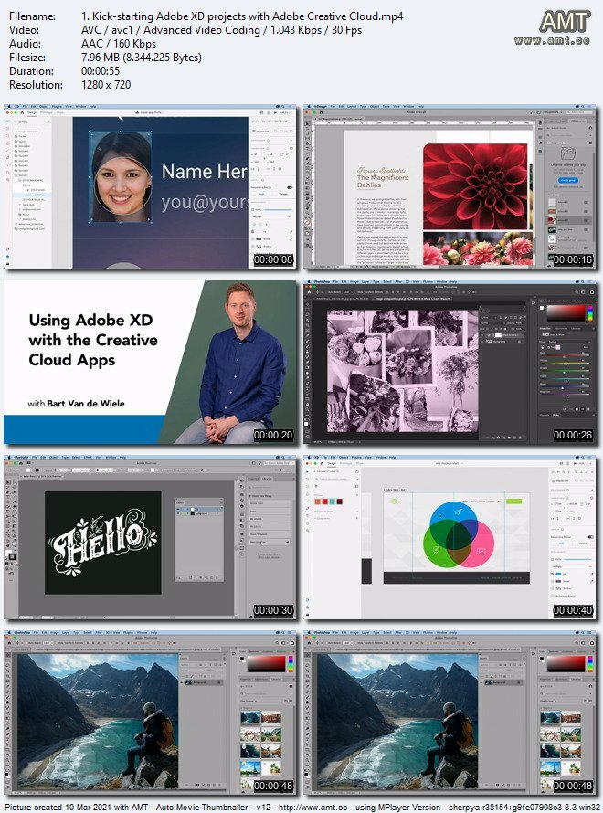Click the '00:00:55' duration value
603x813 pixels.
tap(100, 71)
